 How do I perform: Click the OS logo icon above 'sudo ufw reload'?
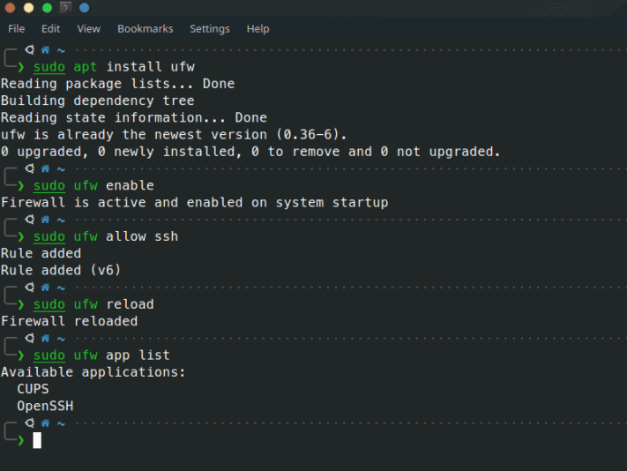click(x=29, y=288)
